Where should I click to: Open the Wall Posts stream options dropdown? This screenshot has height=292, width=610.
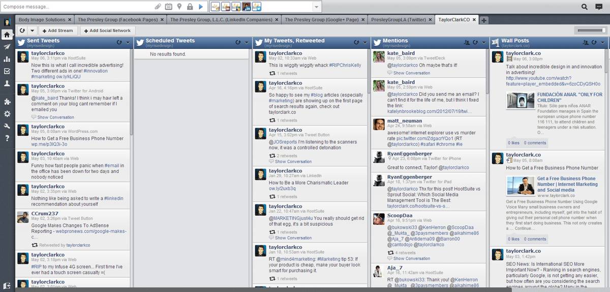[x=602, y=43]
